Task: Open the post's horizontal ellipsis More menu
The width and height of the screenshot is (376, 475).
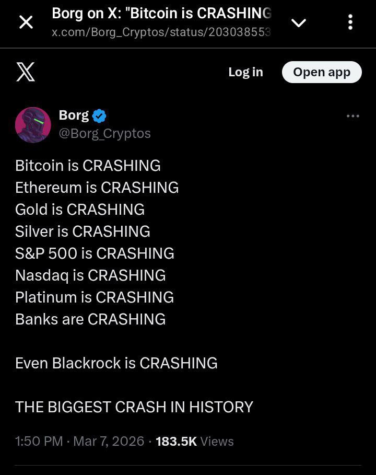Action: point(353,116)
